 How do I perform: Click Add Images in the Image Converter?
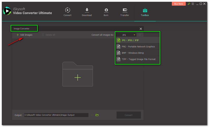[24, 35]
